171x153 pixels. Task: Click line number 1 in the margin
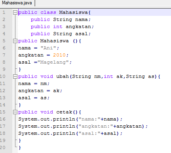click(x=4, y=12)
